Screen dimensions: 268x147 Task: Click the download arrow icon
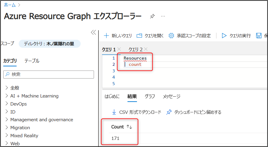pos(114,112)
